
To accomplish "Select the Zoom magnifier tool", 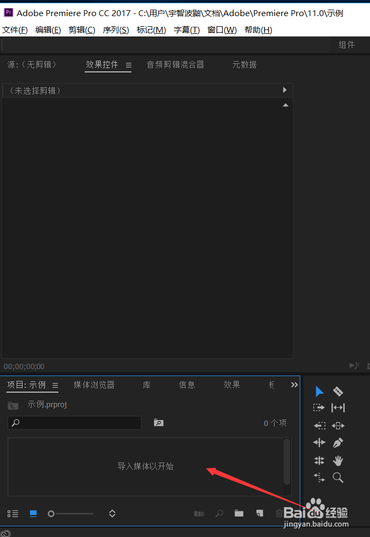I will click(338, 477).
